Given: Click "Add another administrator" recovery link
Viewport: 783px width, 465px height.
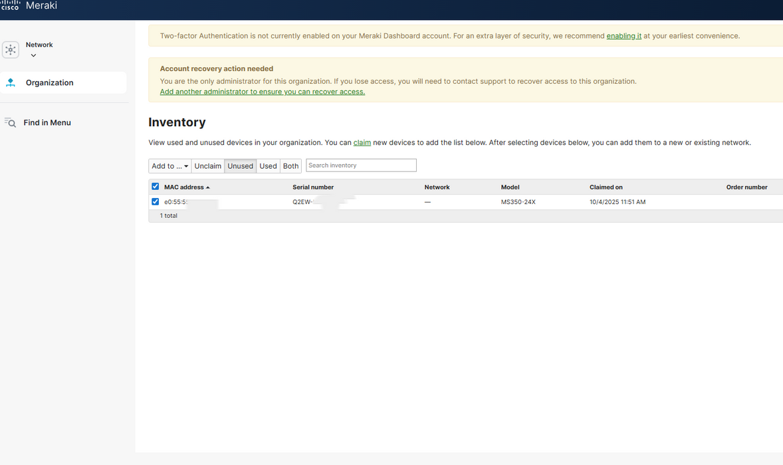Looking at the screenshot, I should pyautogui.click(x=262, y=92).
